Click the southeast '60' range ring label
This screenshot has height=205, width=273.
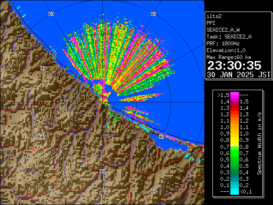[x=154, y=191]
